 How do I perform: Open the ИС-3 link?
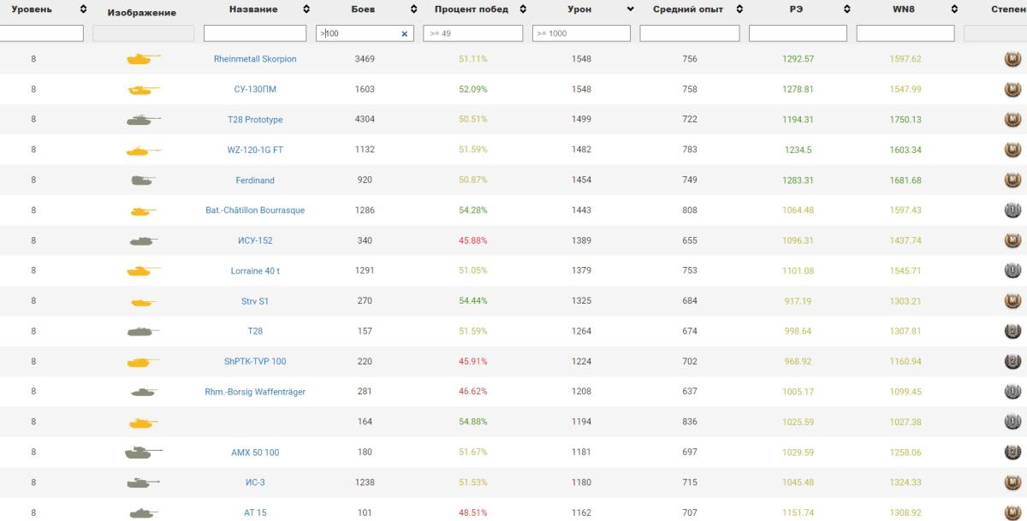tap(255, 483)
